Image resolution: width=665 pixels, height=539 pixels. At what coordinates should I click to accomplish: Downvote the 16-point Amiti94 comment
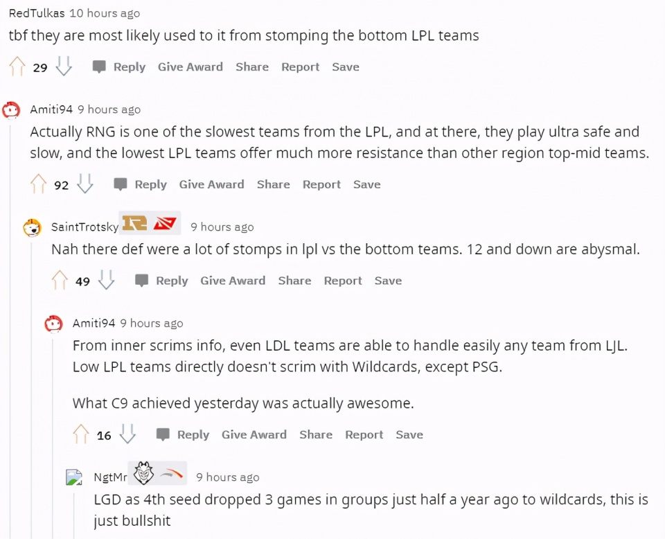[127, 434]
